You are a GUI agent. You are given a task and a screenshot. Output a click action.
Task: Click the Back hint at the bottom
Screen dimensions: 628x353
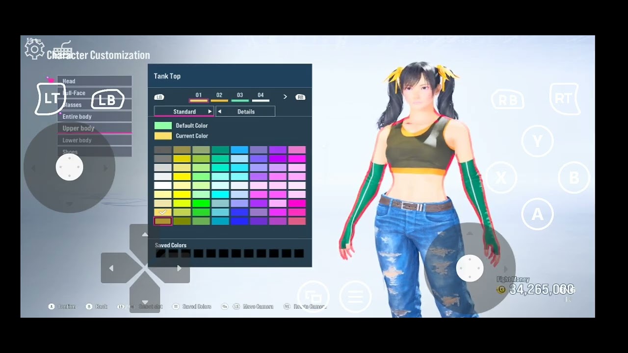[97, 306]
